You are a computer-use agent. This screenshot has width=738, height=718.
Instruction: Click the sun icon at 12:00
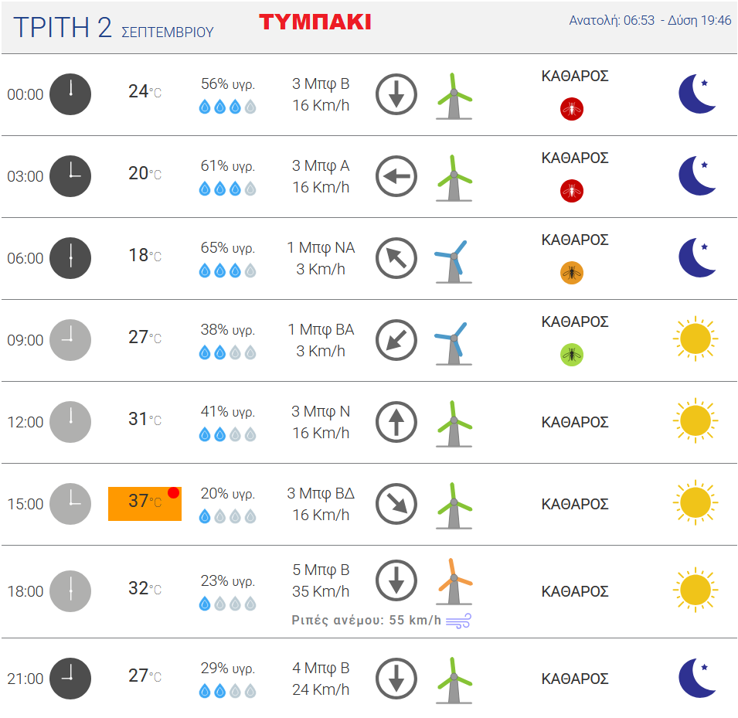[x=695, y=421]
